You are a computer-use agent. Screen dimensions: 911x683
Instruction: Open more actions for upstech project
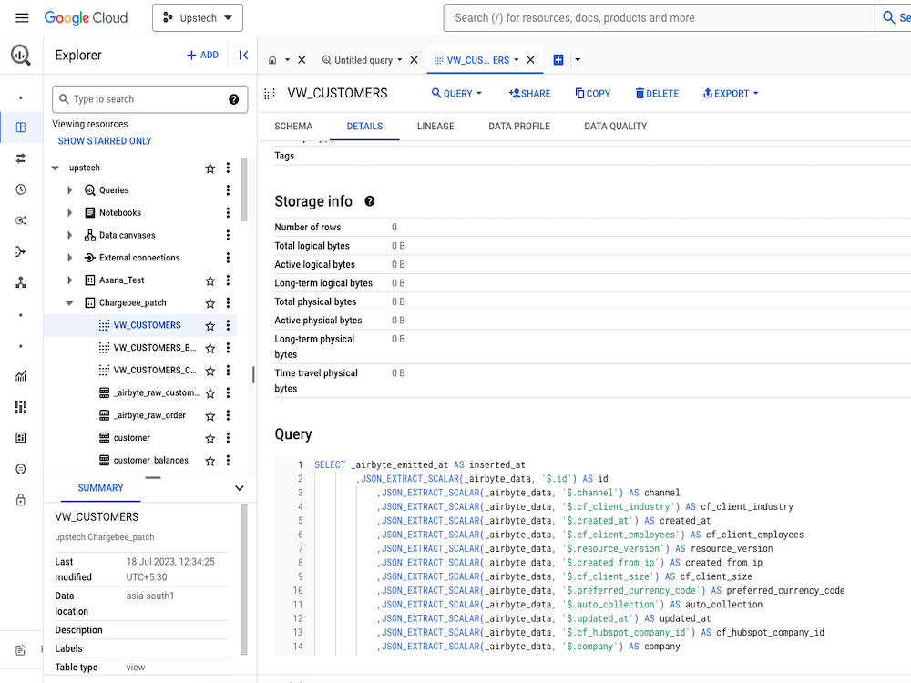(228, 168)
